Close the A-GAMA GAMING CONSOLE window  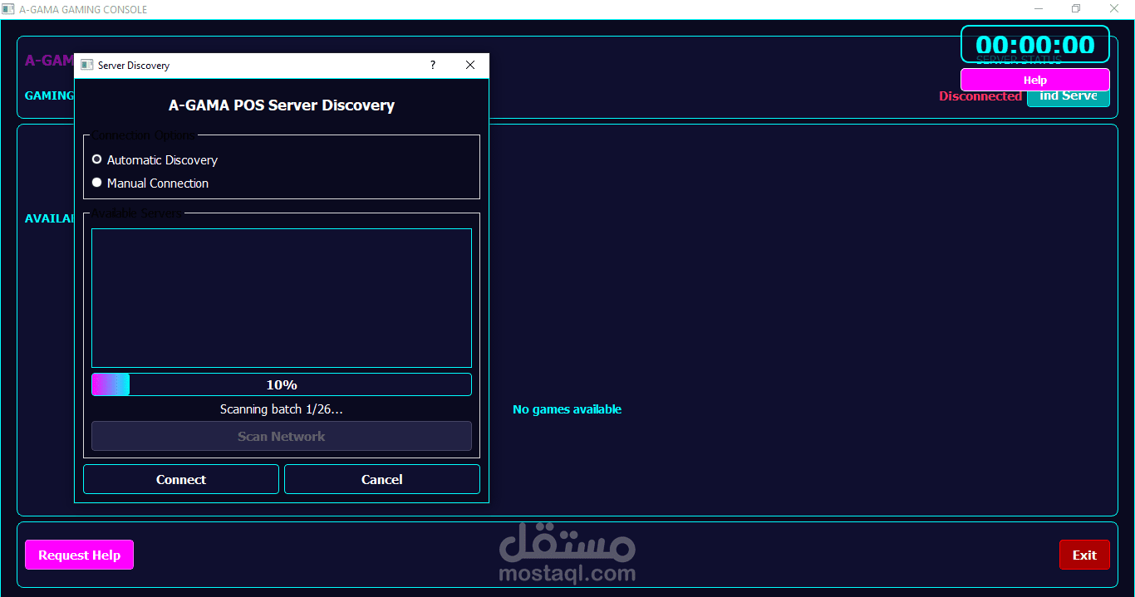pyautogui.click(x=1114, y=9)
